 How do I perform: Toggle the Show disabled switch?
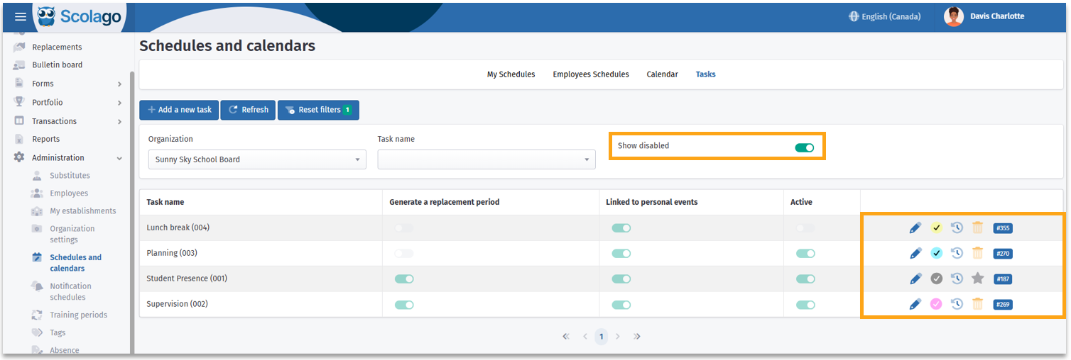tap(805, 147)
